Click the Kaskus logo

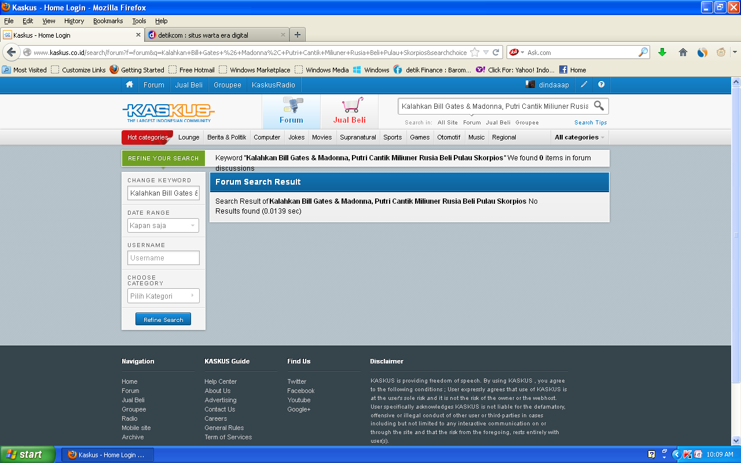(x=168, y=112)
